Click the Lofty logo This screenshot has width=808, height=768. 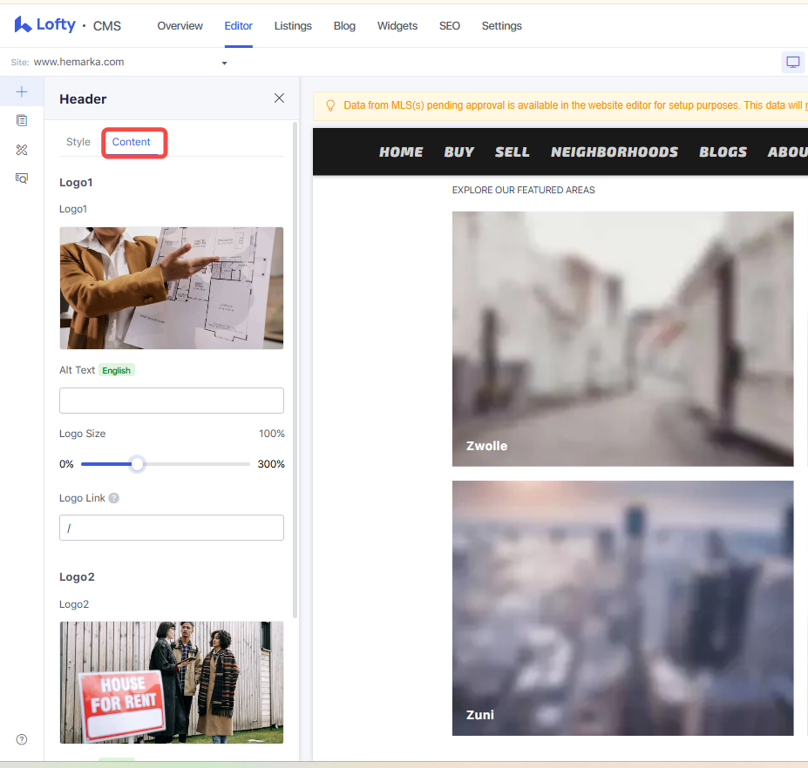pyautogui.click(x=44, y=24)
